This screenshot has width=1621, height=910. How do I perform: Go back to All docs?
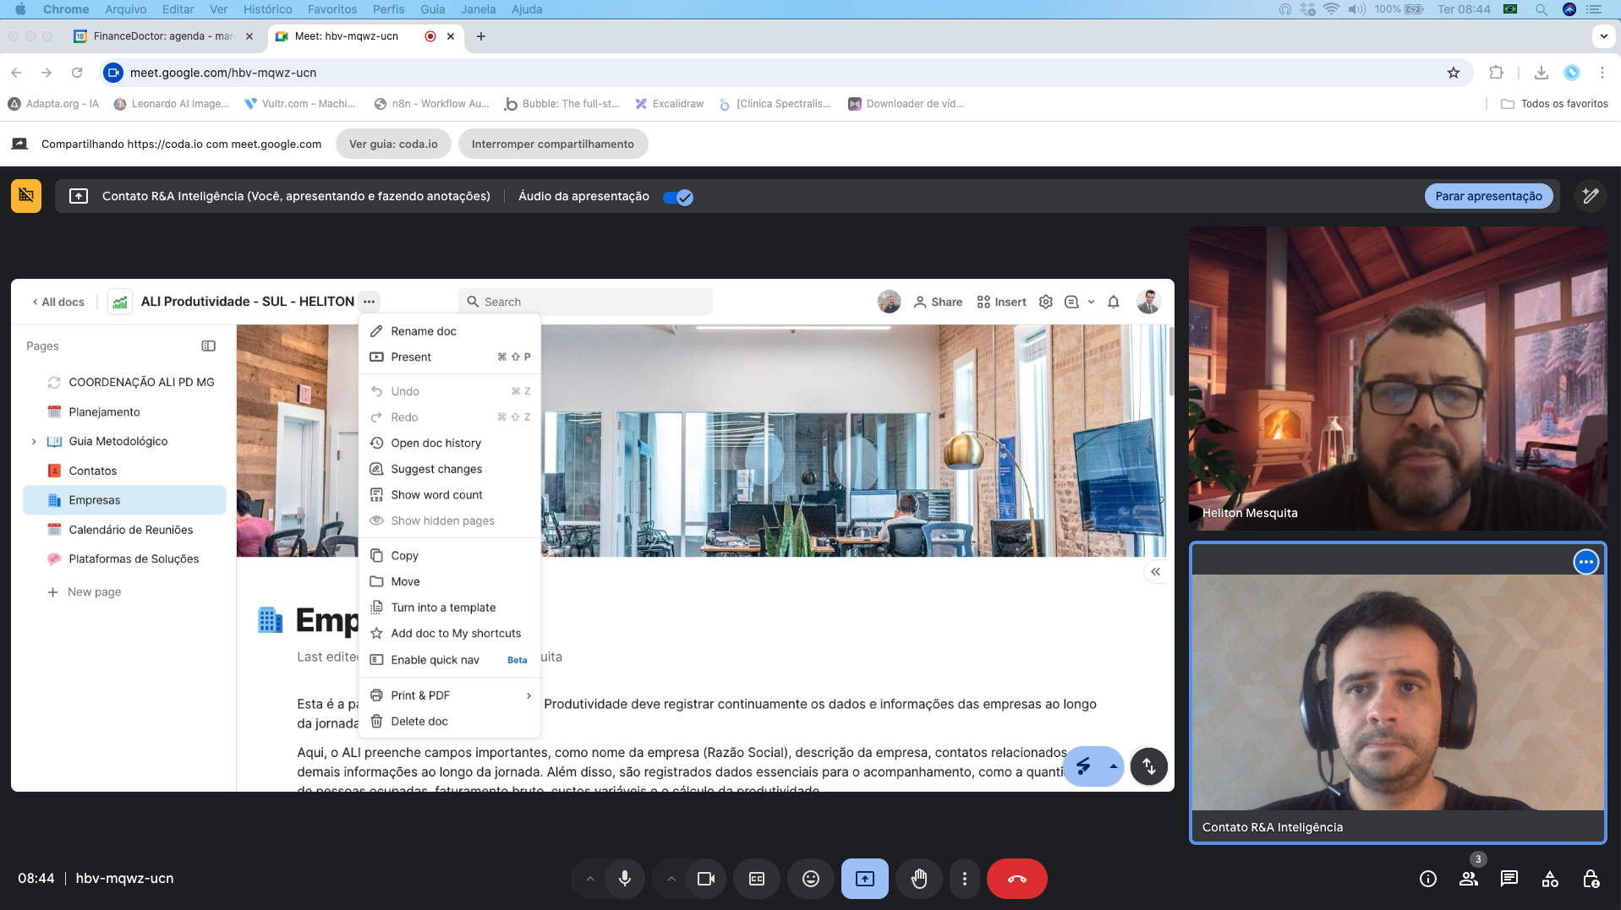(58, 302)
